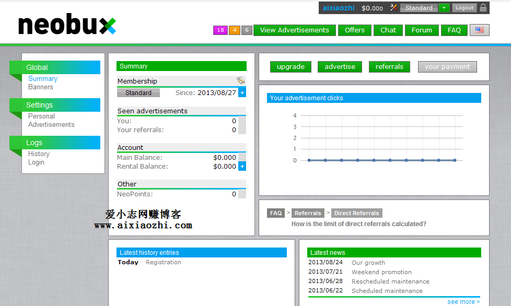Open news item Rescheduled maintenance
Viewport: 511px width, 306px height.
[390, 281]
